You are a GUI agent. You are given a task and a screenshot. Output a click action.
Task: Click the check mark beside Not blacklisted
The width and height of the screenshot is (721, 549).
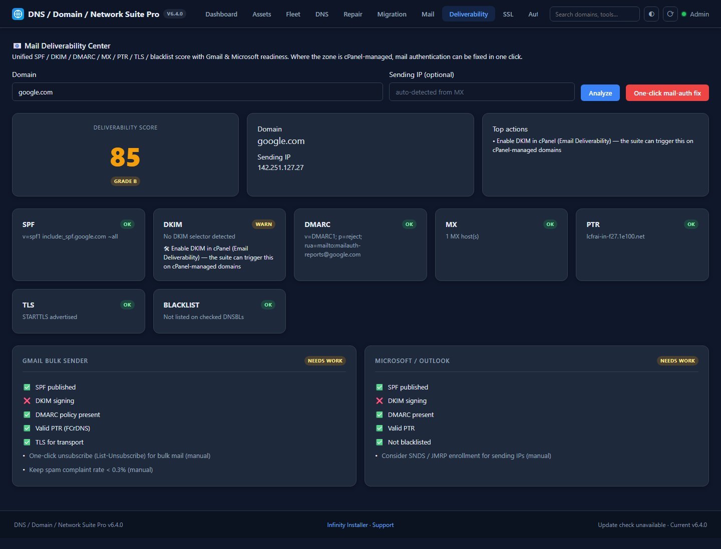[380, 442]
